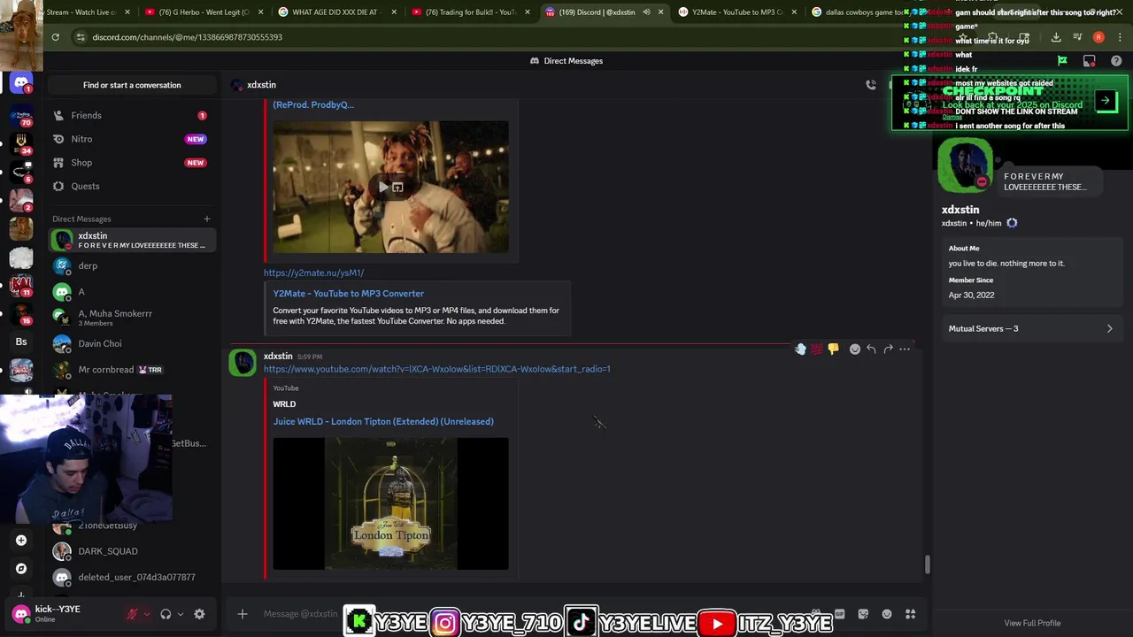Click the Message @xdxstin input field

click(x=300, y=614)
